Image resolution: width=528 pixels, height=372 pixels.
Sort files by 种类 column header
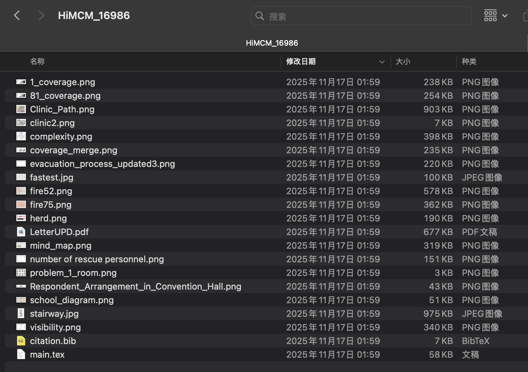469,62
